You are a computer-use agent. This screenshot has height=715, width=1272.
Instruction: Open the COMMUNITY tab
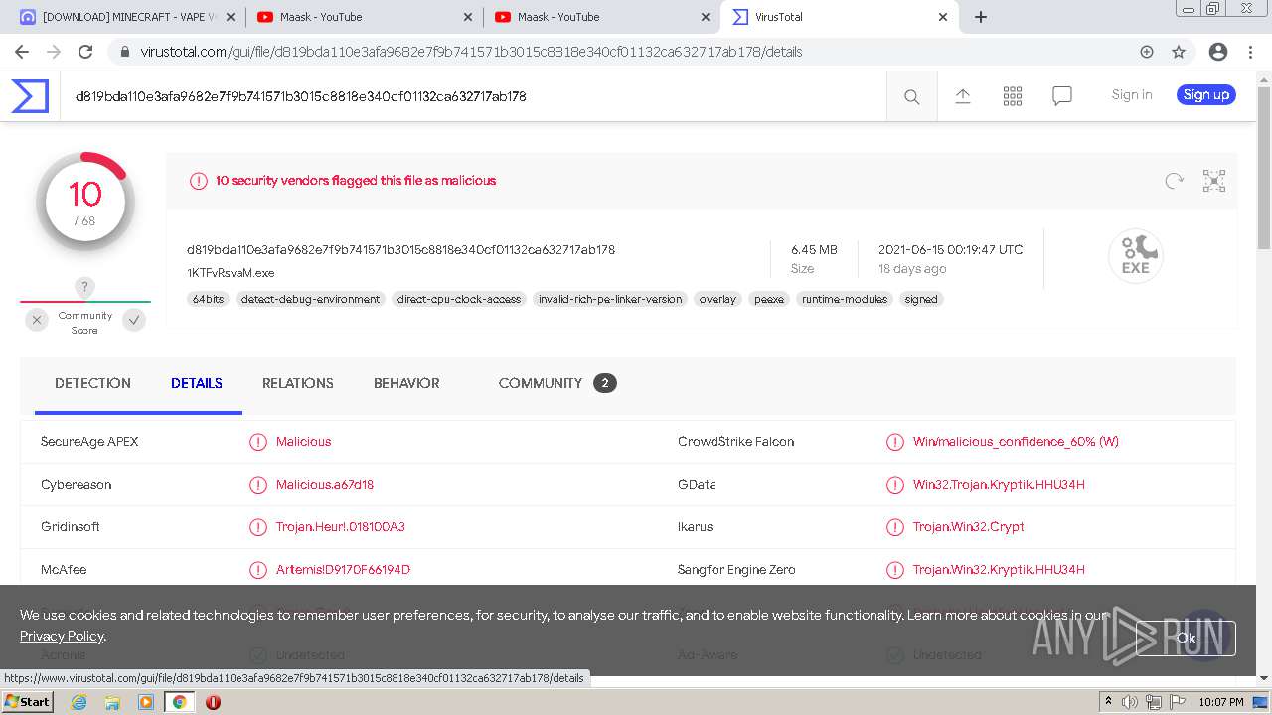557,383
